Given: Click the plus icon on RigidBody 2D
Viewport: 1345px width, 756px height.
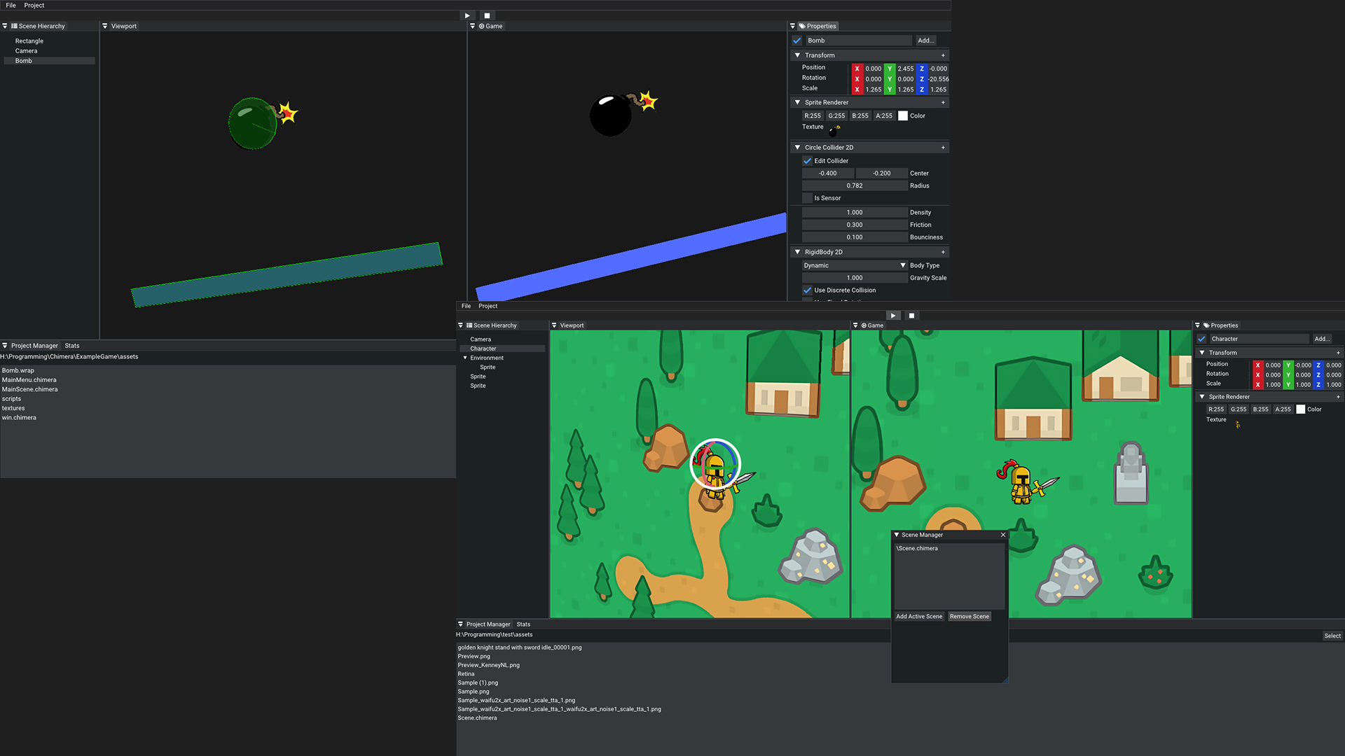Looking at the screenshot, I should [x=943, y=252].
